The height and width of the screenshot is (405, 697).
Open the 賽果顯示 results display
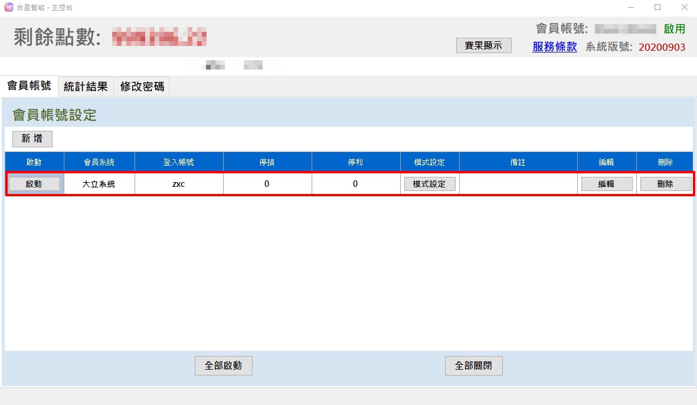pyautogui.click(x=483, y=45)
